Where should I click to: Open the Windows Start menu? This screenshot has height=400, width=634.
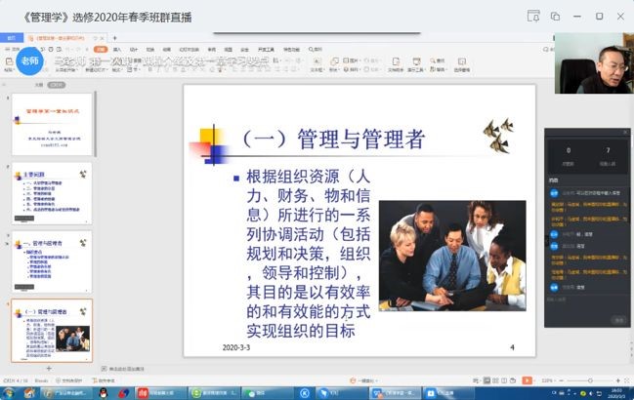pyautogui.click(x=8, y=393)
